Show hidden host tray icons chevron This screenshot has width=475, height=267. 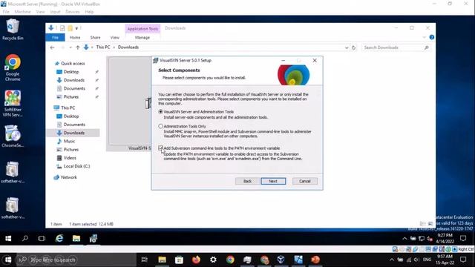(392, 260)
